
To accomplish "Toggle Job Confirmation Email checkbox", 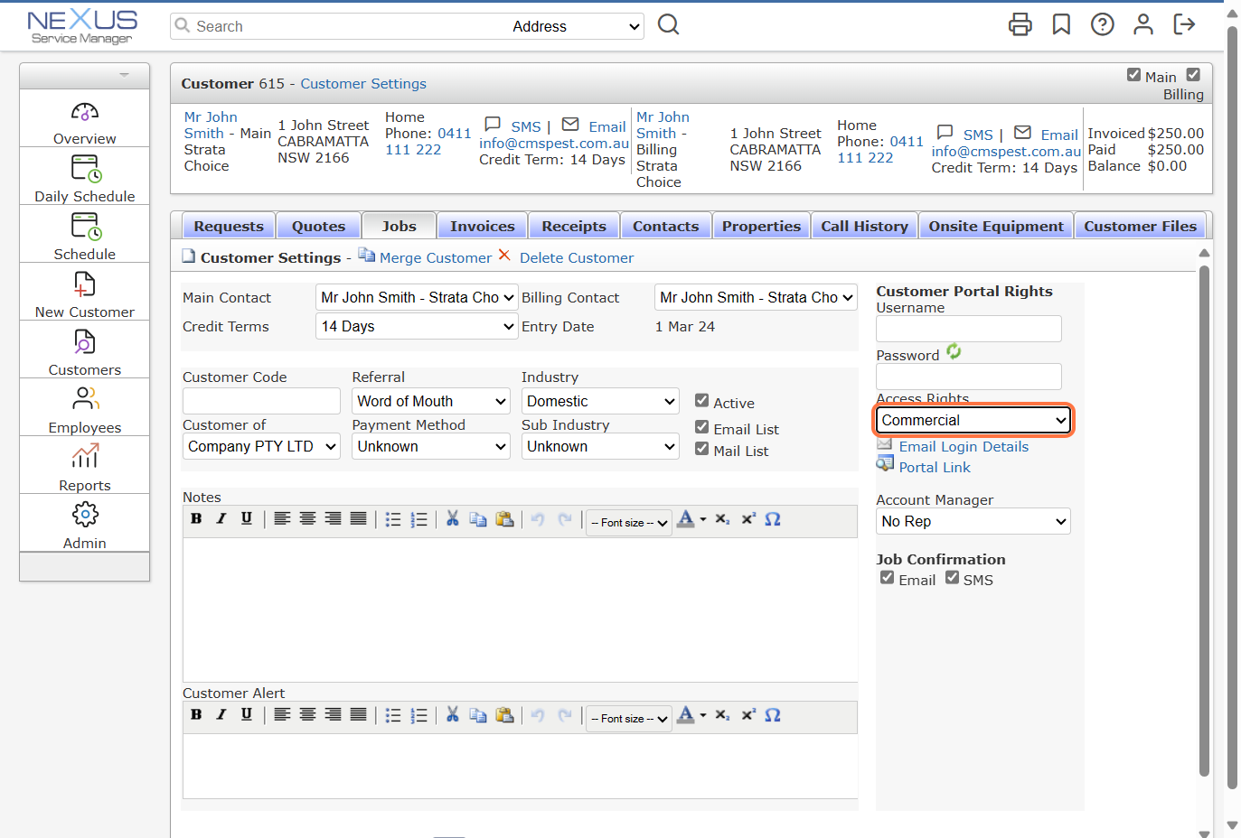I will [x=887, y=577].
